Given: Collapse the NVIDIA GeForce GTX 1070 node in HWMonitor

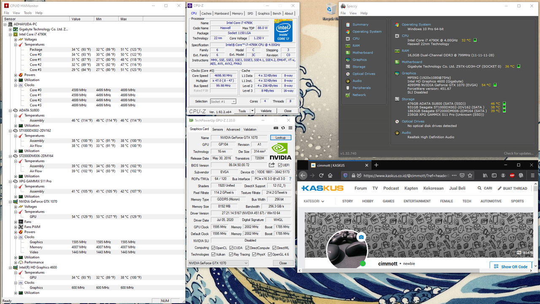Looking at the screenshot, I should point(11,201).
